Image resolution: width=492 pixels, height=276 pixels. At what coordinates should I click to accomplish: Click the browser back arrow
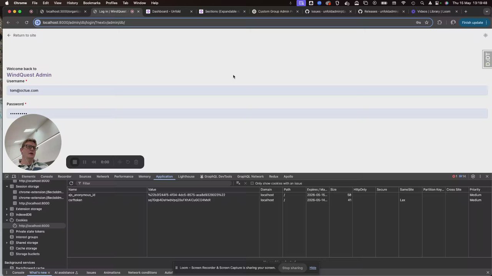point(8,23)
